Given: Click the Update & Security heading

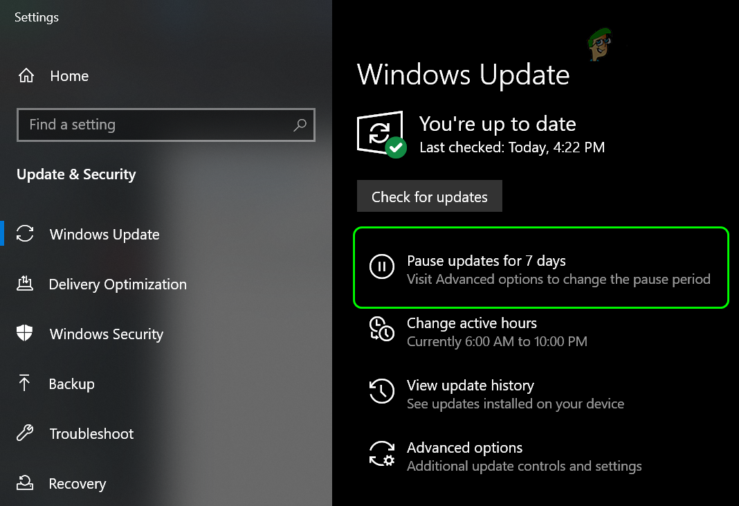Looking at the screenshot, I should coord(76,174).
